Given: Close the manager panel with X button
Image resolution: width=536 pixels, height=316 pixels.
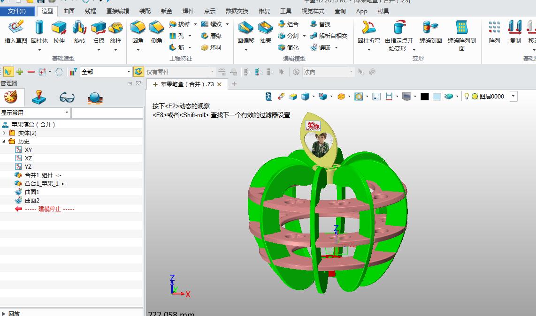Looking at the screenshot, I should coord(139,83).
